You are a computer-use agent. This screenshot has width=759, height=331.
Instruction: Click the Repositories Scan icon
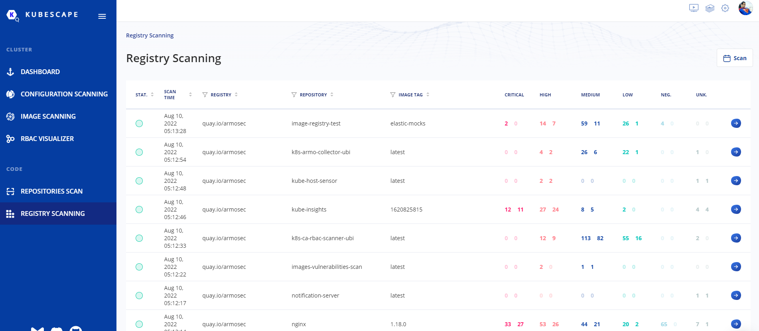[10, 191]
